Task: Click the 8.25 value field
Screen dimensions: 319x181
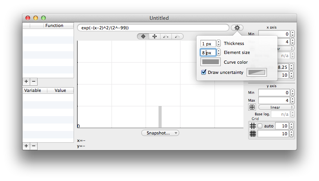Action: (x=283, y=67)
